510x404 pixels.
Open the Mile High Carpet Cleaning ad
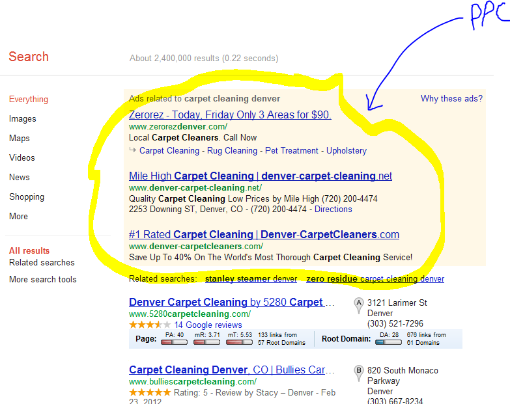(261, 176)
